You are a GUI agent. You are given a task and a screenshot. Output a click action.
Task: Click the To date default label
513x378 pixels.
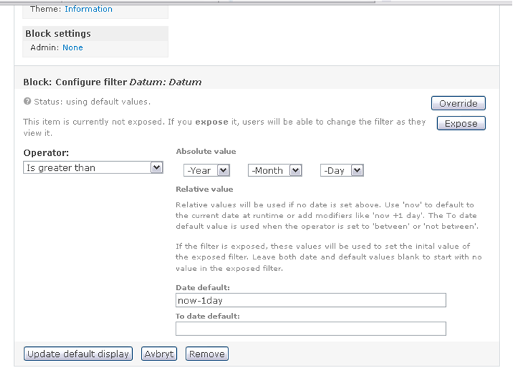click(x=208, y=316)
